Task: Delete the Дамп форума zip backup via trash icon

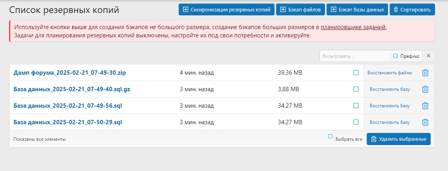Action: click(425, 73)
